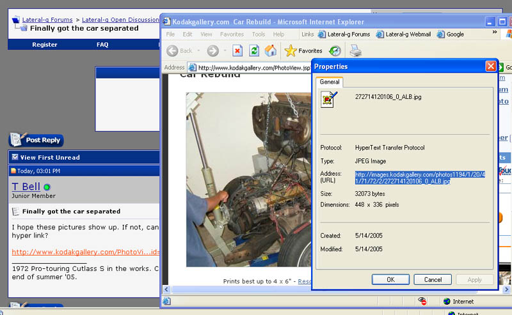Open the Edit menu
The width and height of the screenshot is (512, 315).
(187, 35)
